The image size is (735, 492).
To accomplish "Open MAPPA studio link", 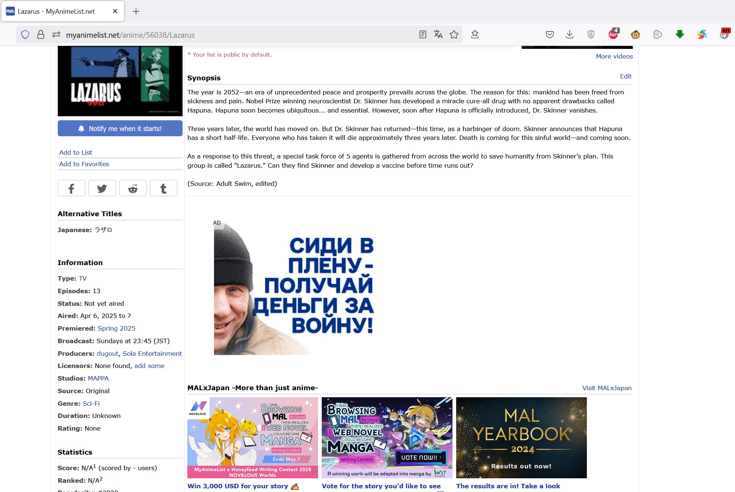I will point(98,378).
